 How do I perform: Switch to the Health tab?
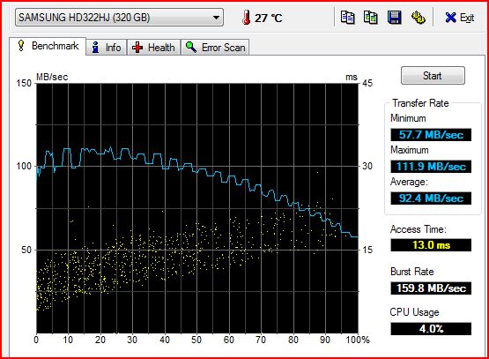[x=153, y=47]
